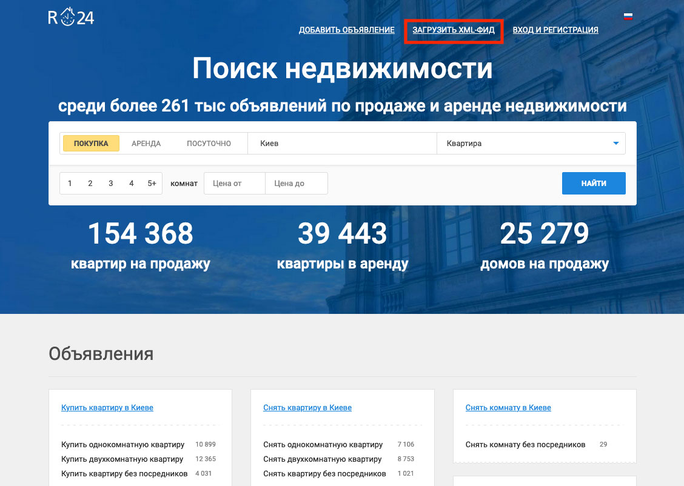Switch to Аренда mode

(146, 144)
